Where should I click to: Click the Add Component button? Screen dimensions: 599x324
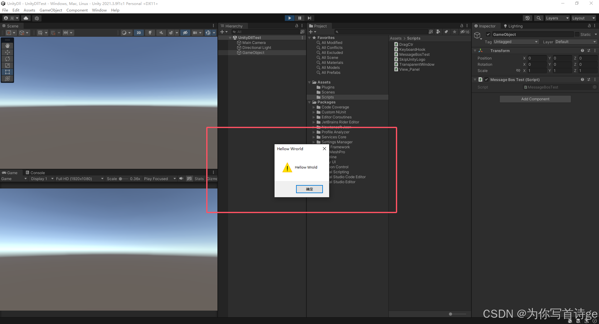535,99
